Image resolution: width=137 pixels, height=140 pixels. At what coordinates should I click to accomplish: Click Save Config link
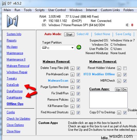pyautogui.click(x=123, y=34)
